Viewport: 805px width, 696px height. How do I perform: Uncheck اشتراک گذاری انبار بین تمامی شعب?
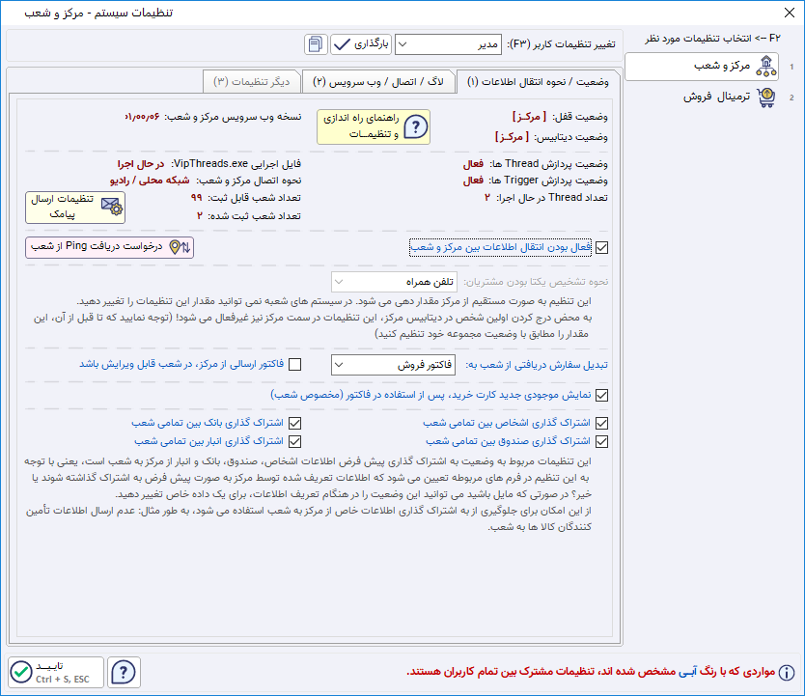coord(294,441)
